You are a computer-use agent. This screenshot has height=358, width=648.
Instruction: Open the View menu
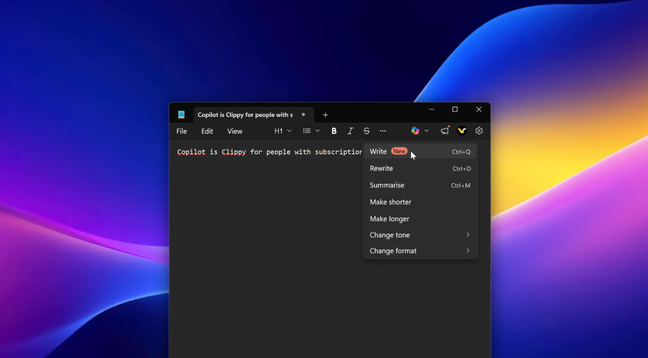(235, 131)
